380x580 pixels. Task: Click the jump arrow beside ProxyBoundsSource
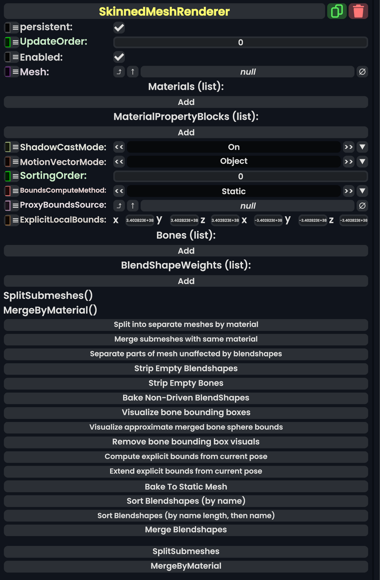pos(119,205)
